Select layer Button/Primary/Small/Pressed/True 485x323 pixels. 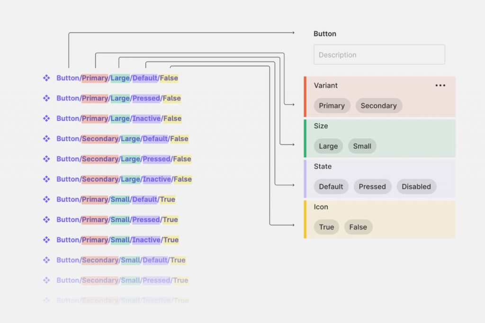click(x=117, y=220)
